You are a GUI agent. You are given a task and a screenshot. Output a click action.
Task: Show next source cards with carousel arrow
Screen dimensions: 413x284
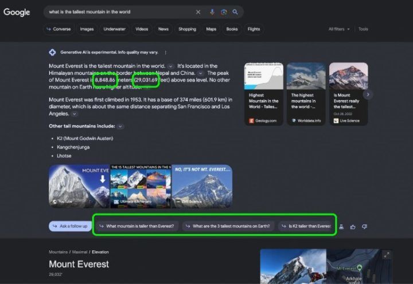[368, 94]
